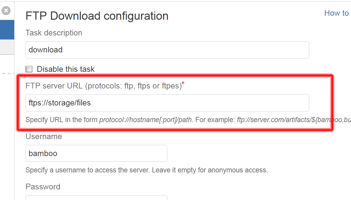
Task: Click the 'FTP server URL' field label
Action: tap(104, 86)
